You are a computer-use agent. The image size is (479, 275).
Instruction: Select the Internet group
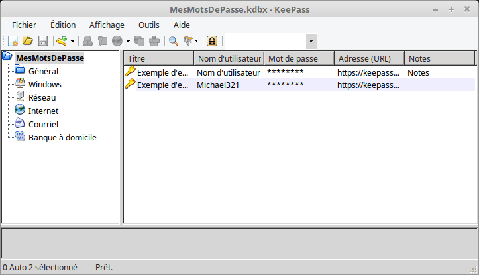tap(43, 111)
